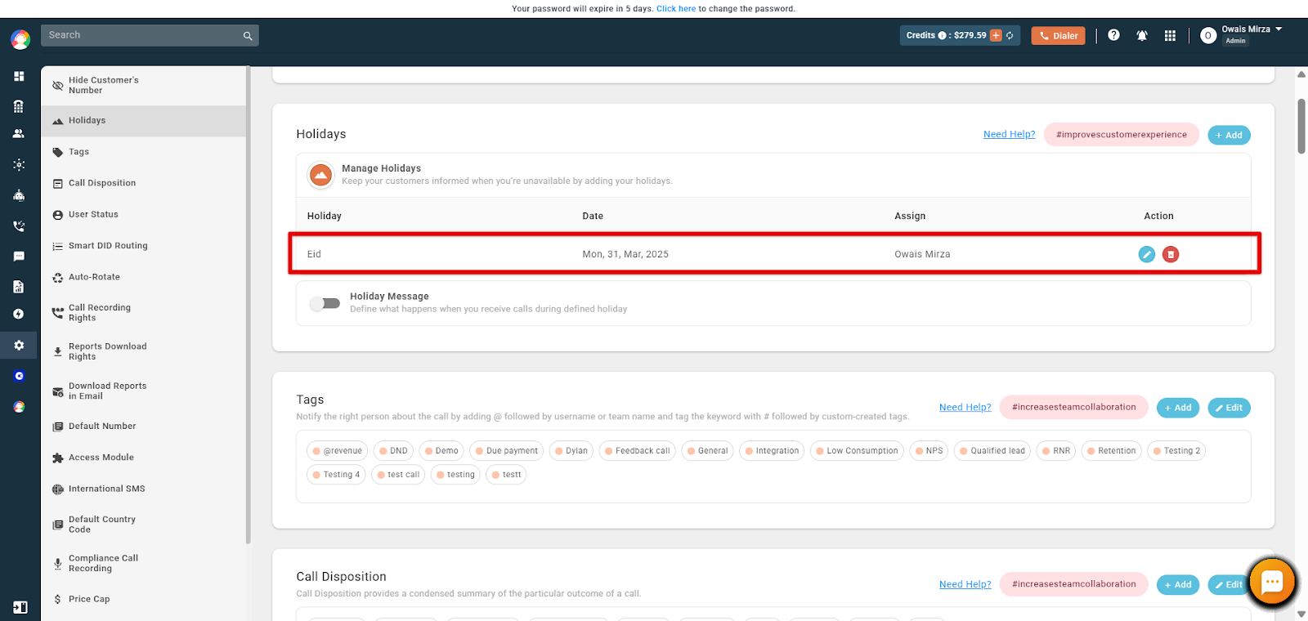1308x621 pixels.
Task: Open Smart DID Routing settings
Action: (x=144, y=246)
